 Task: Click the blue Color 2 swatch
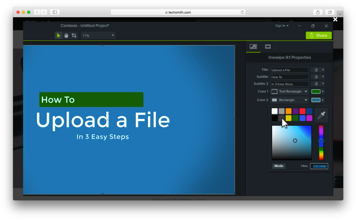[316, 100]
